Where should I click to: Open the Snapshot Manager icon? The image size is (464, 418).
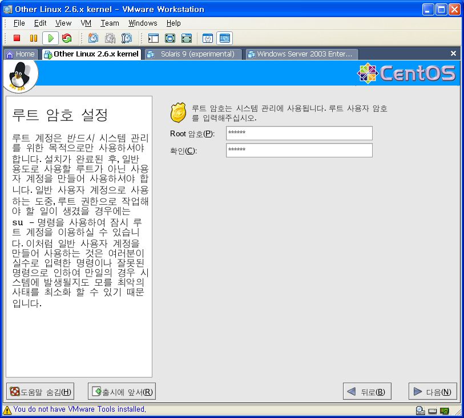tap(126, 38)
